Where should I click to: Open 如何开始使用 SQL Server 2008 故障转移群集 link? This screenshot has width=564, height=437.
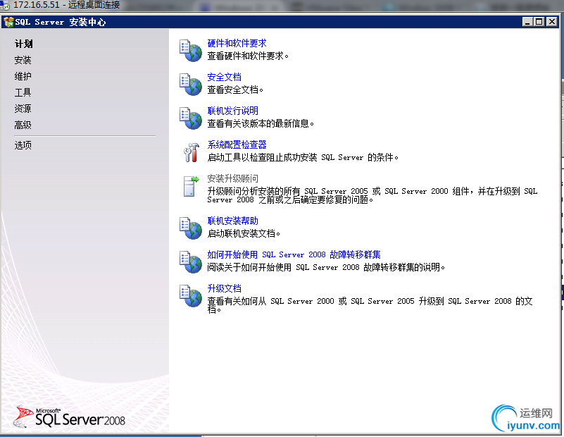point(294,254)
